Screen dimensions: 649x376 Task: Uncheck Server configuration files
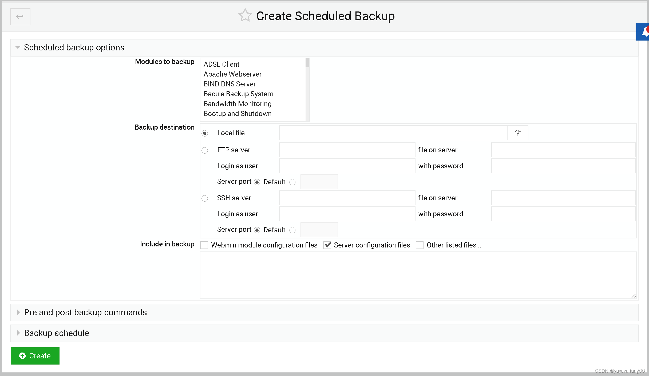coord(327,245)
